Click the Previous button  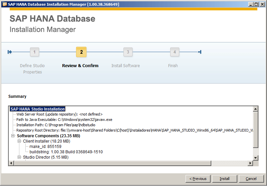(198, 179)
